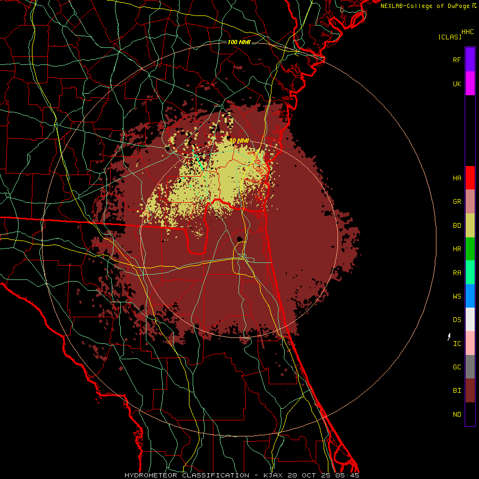Click the GC legend label

[457, 367]
